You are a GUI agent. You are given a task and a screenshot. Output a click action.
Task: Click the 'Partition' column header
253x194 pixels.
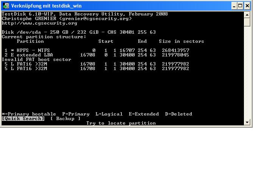(x=30, y=41)
